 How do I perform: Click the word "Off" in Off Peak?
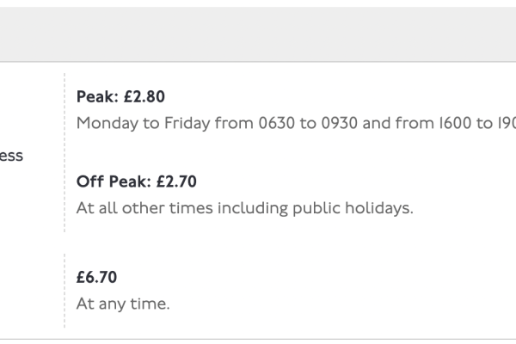pos(89,181)
